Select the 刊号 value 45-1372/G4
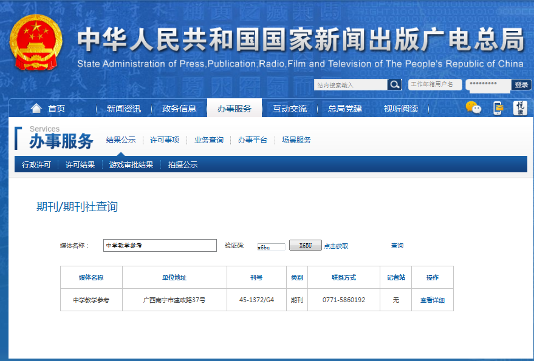The image size is (534, 361). [256, 300]
